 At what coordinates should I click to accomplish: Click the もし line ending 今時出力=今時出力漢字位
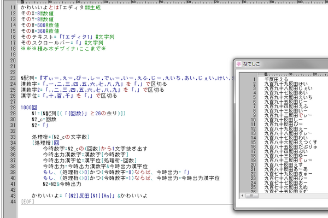click(131, 178)
